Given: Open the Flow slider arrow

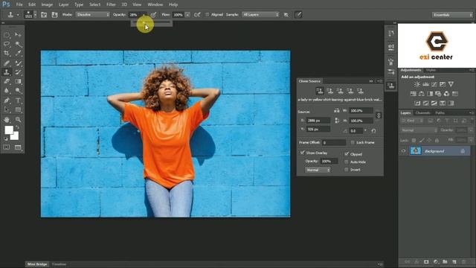Looking at the screenshot, I should coord(187,15).
